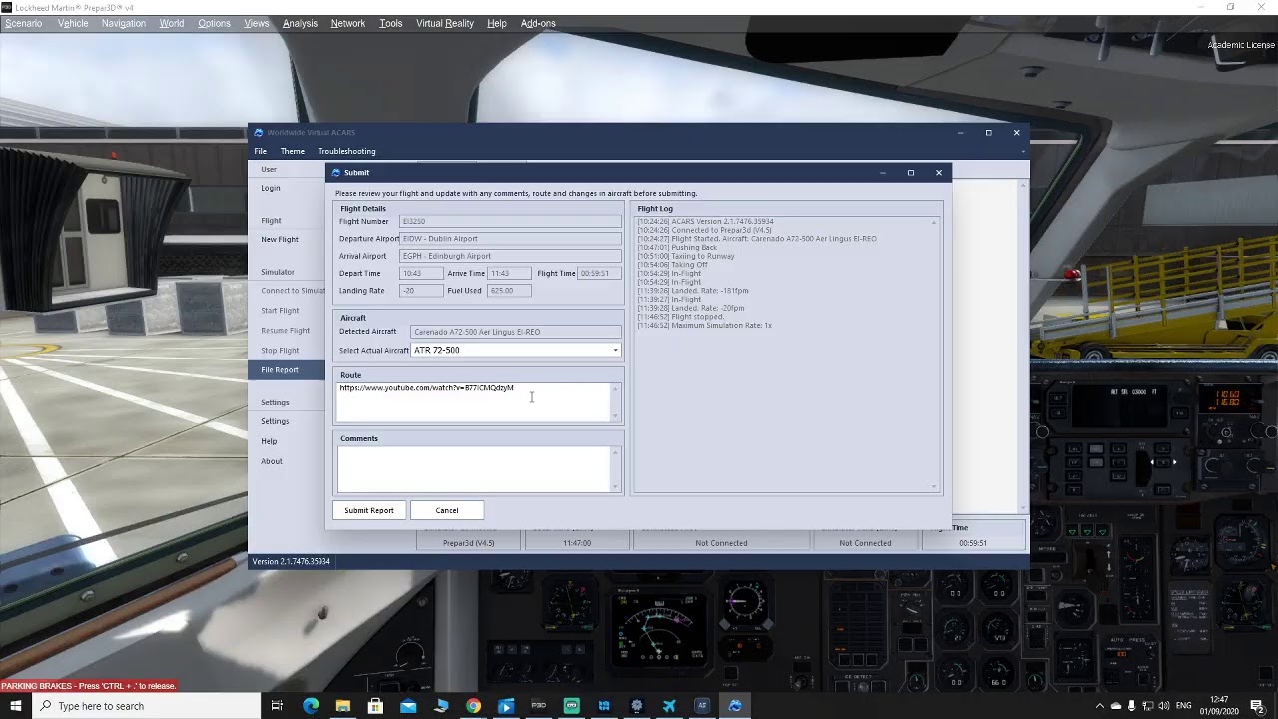Open the Analysis menu in Prepar3D
This screenshot has width=1278, height=719.
tap(300, 23)
